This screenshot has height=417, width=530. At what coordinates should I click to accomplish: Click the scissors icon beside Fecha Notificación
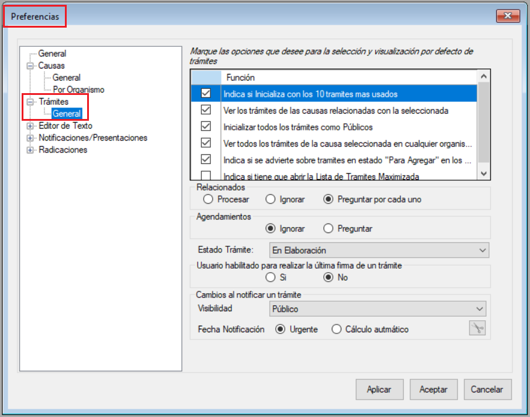[x=477, y=329]
